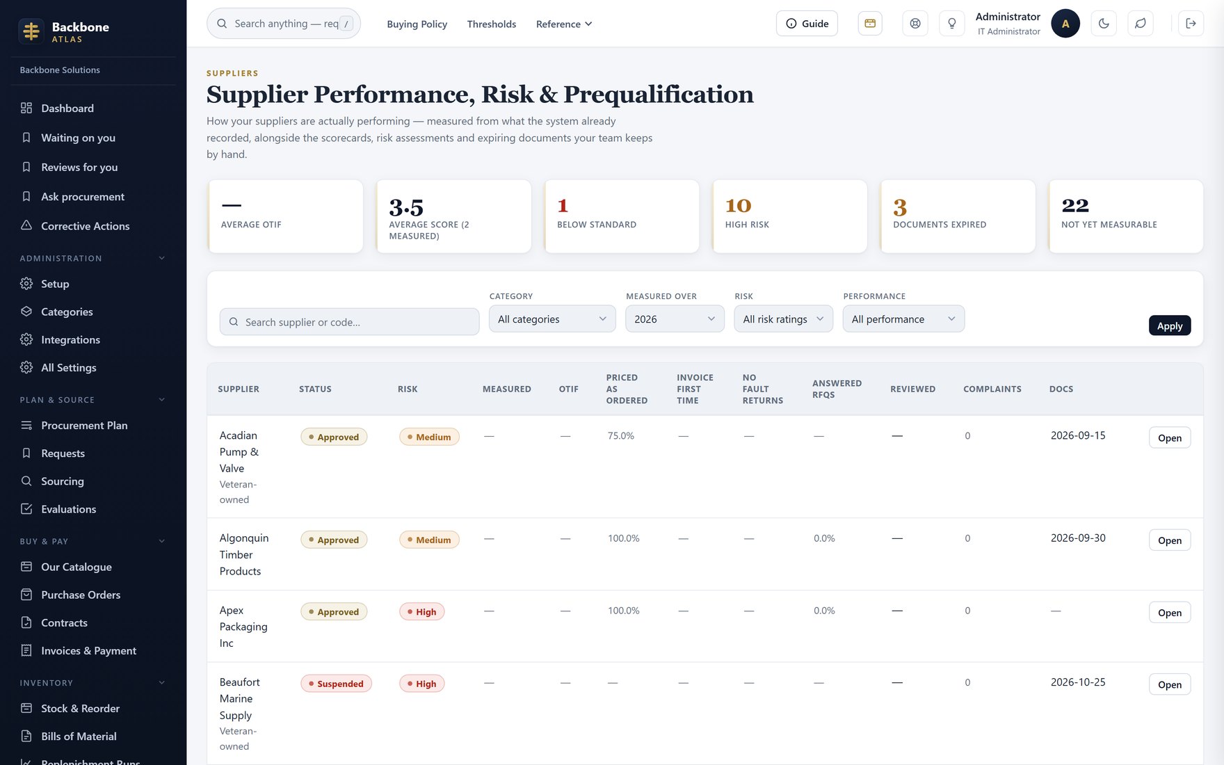Open the Beaufort Marine Supply row
The image size is (1224, 765).
1169,684
